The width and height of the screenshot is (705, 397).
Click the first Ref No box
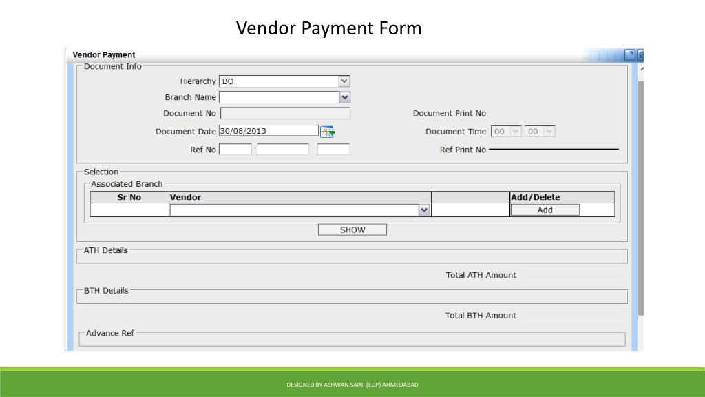coord(235,150)
